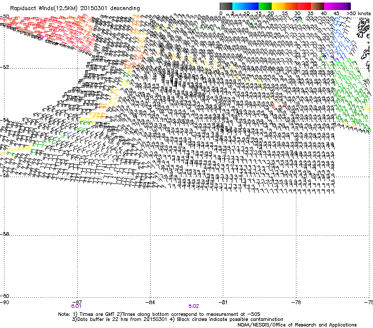Click the longitude label '-84'
This screenshot has height=328, width=373.
pos(150,302)
